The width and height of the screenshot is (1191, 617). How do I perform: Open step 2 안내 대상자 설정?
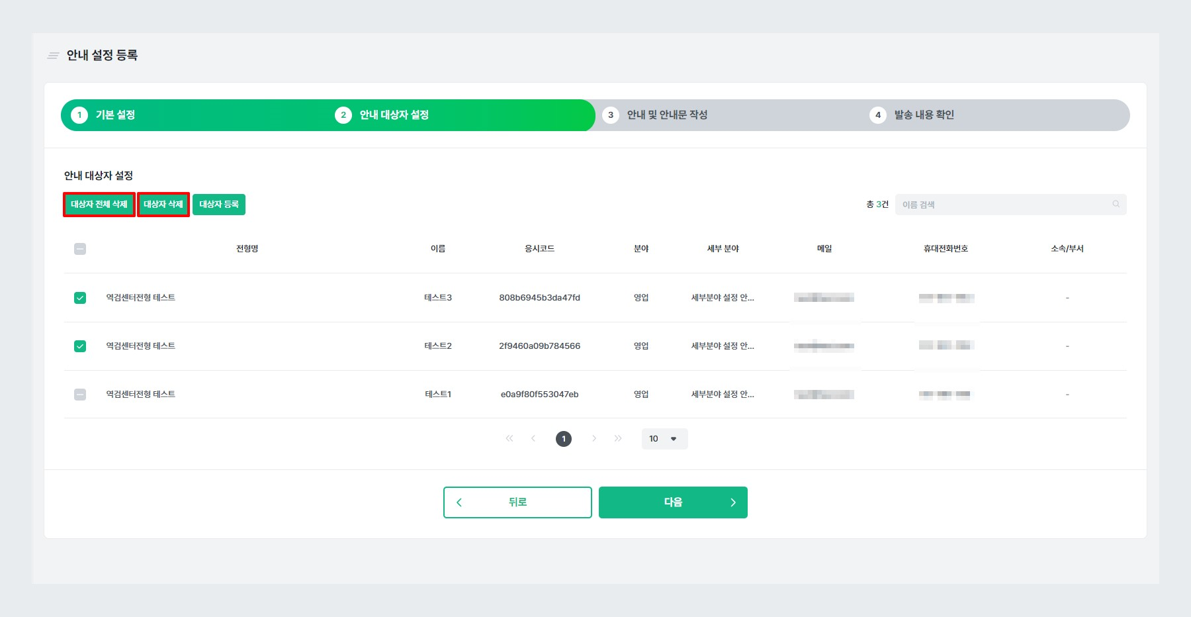[x=382, y=115]
